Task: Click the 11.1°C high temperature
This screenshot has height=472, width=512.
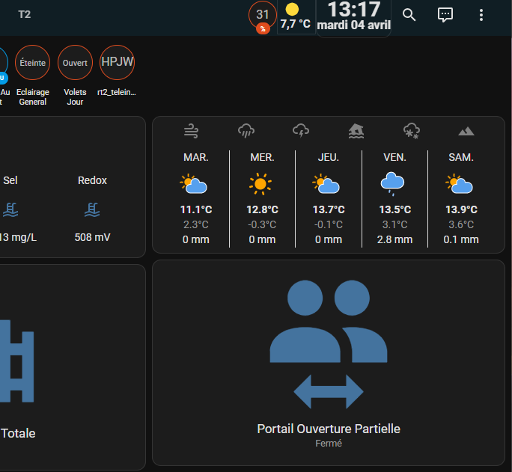Action: [196, 209]
